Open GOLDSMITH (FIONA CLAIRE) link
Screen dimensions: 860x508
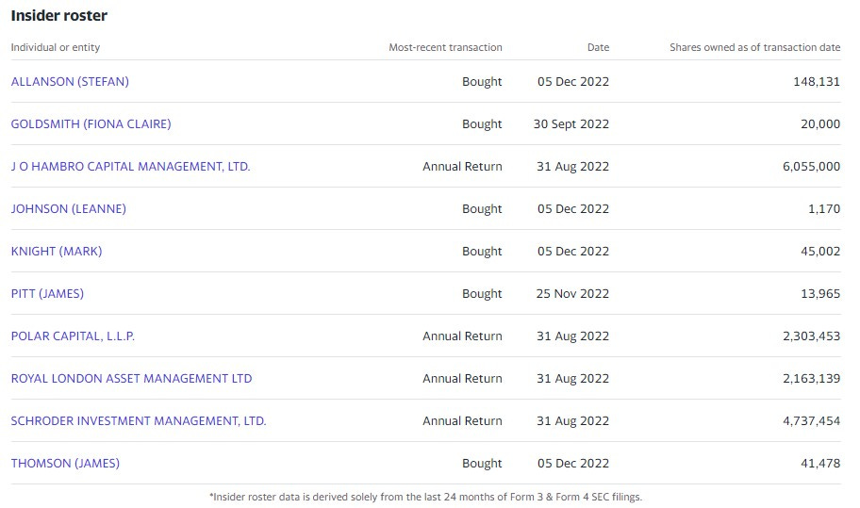91,123
